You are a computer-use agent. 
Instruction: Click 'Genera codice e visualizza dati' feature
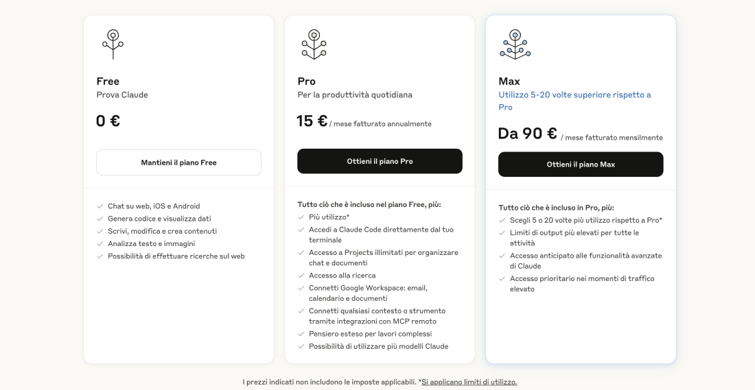159,219
